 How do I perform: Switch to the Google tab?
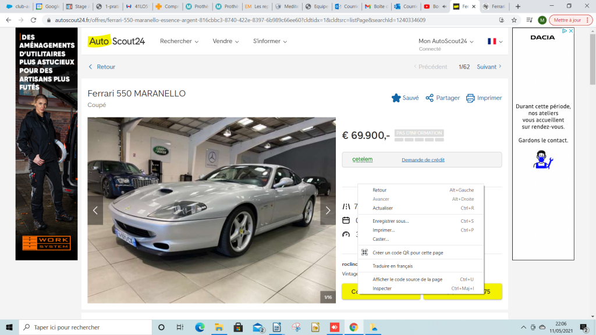[x=48, y=6]
